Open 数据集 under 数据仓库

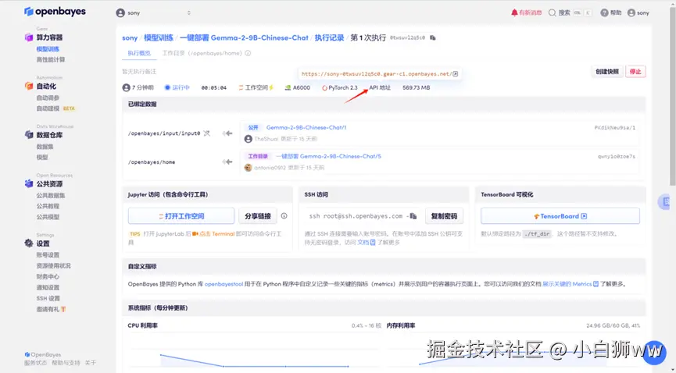45,147
